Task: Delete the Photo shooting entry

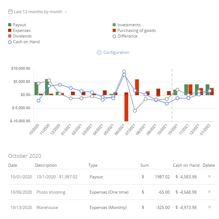Action: coord(209,192)
